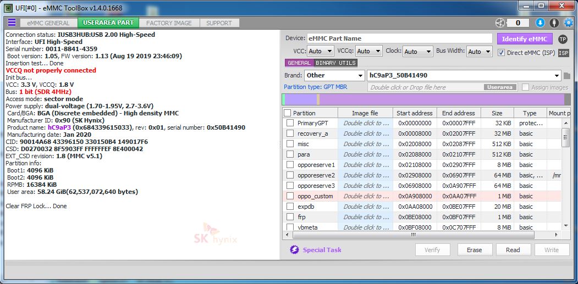Check the frp partition checkbox
The image size is (578, 284).
tap(290, 217)
